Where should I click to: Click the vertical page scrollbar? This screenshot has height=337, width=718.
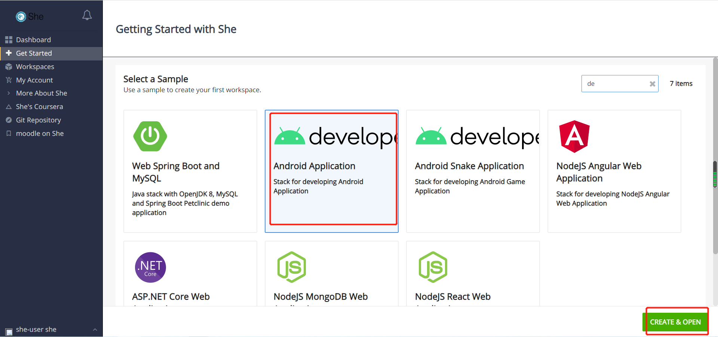(x=715, y=174)
